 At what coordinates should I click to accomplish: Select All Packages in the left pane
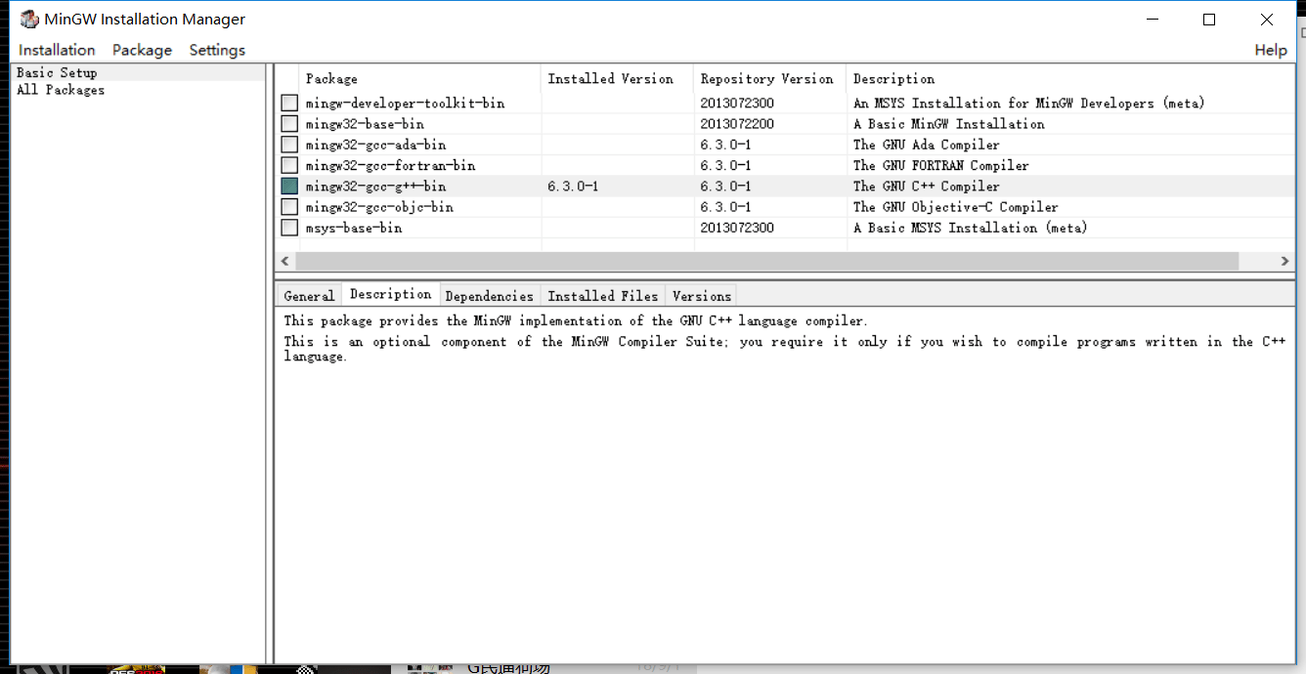pos(61,90)
